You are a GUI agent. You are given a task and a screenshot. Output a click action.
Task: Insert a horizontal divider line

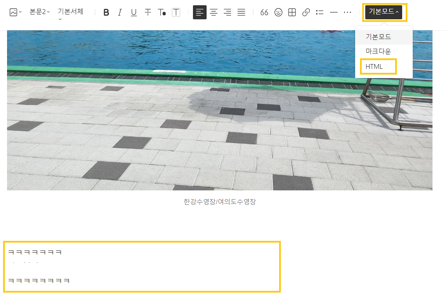334,12
